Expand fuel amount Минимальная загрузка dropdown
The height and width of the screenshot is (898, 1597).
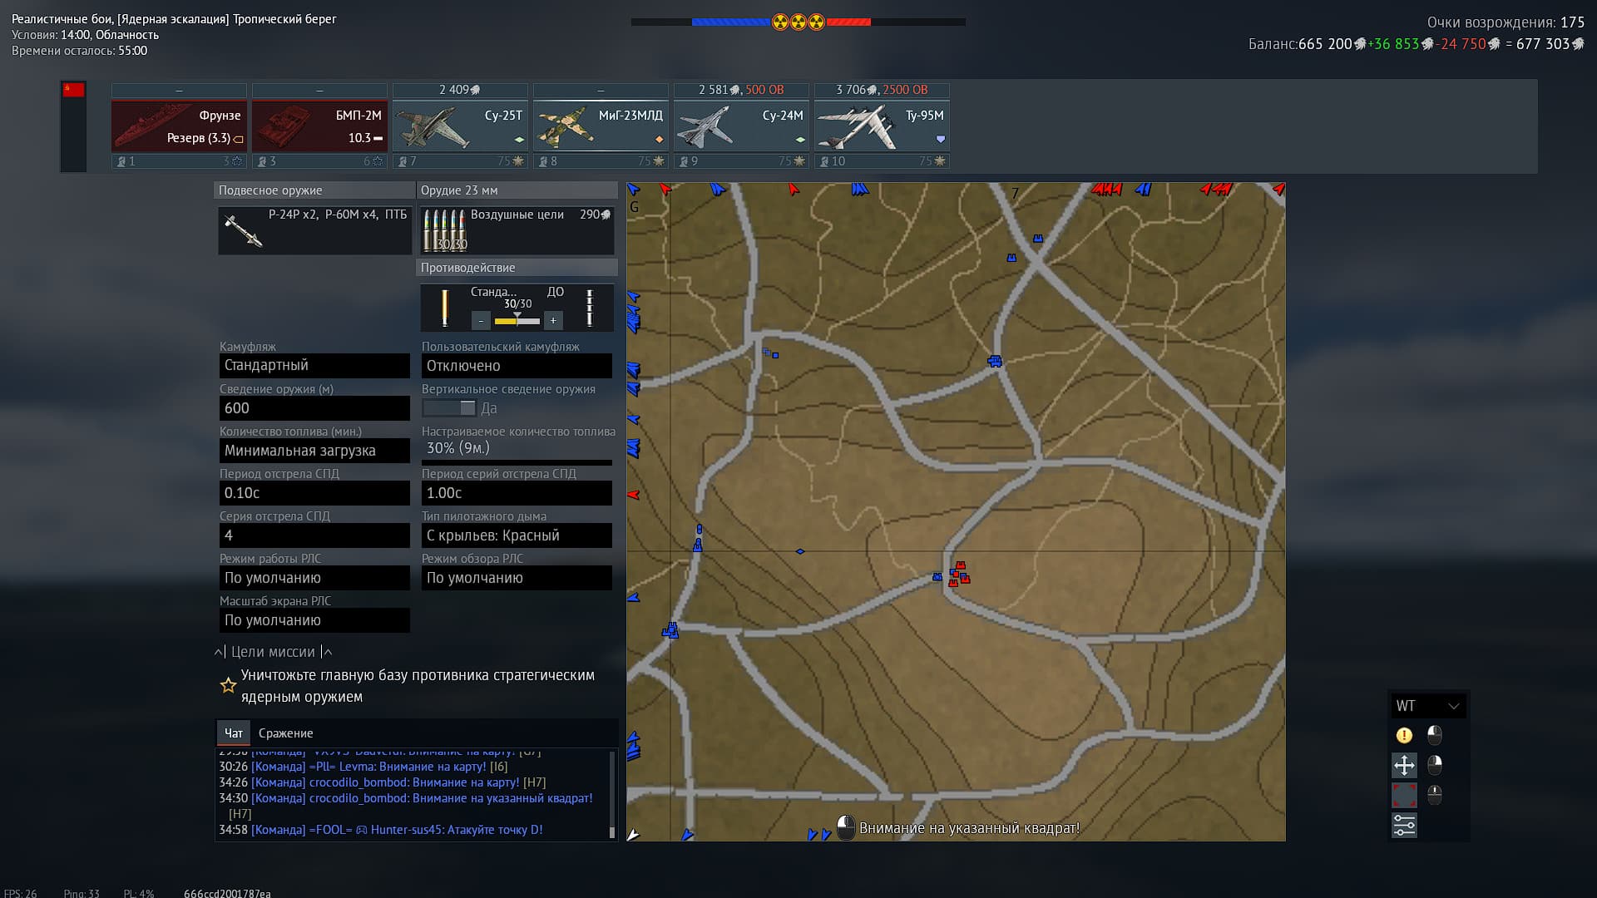tap(314, 451)
